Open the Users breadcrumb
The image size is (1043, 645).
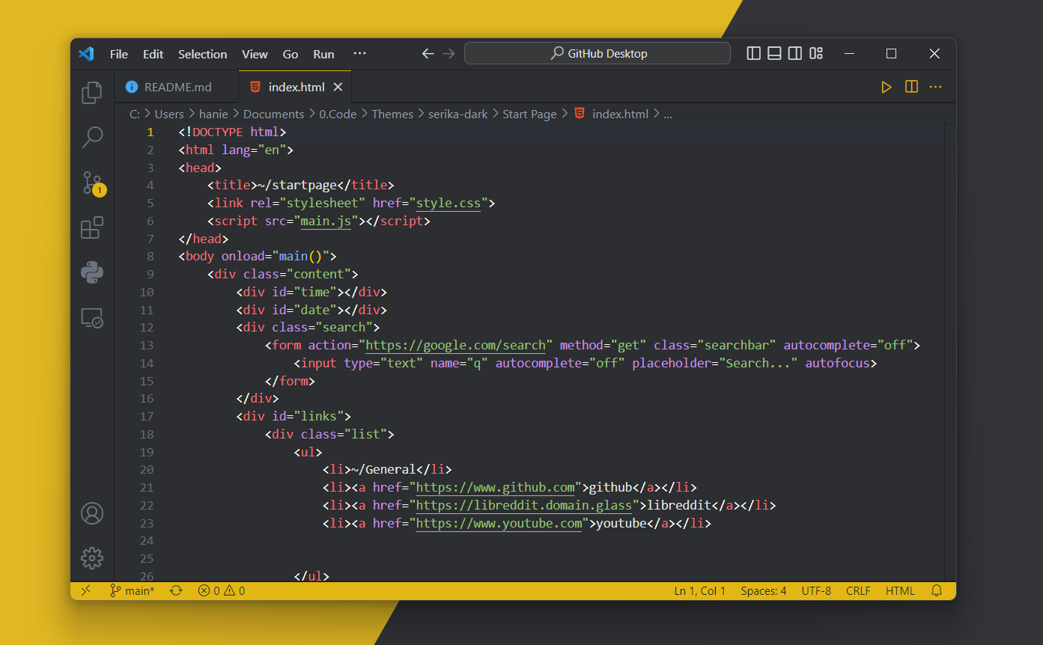point(169,114)
